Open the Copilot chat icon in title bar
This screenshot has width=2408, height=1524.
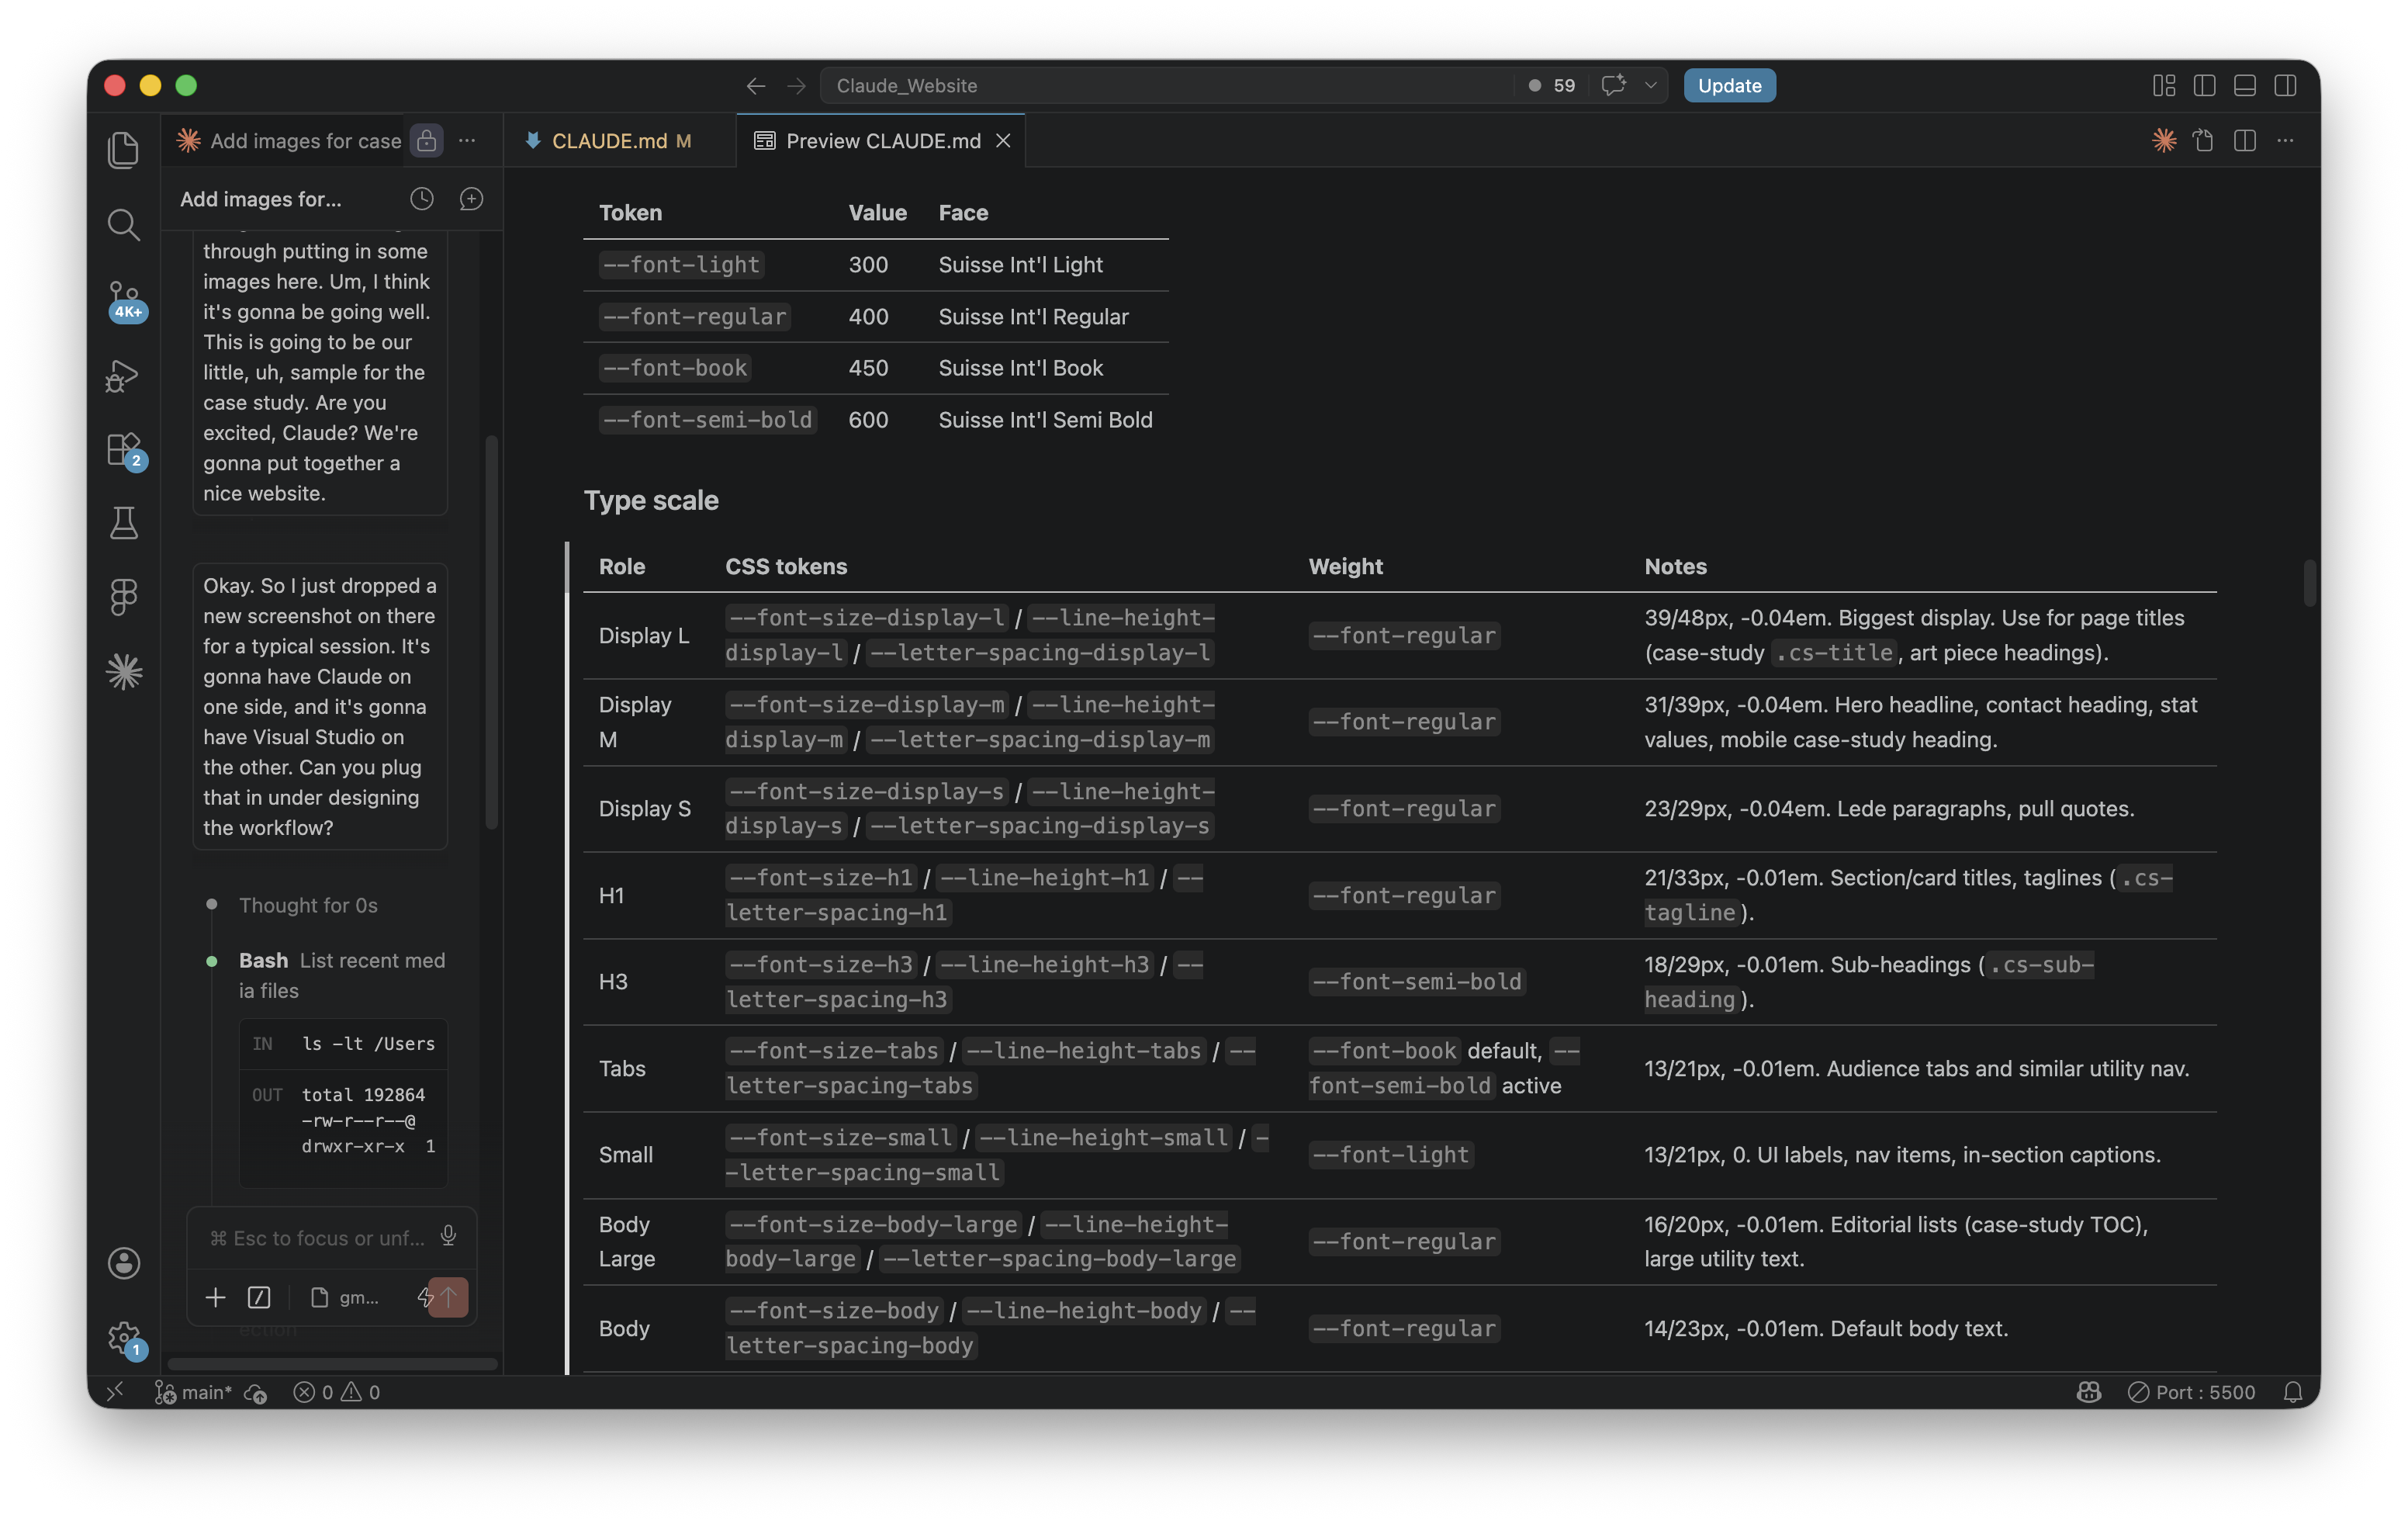(x=1613, y=85)
